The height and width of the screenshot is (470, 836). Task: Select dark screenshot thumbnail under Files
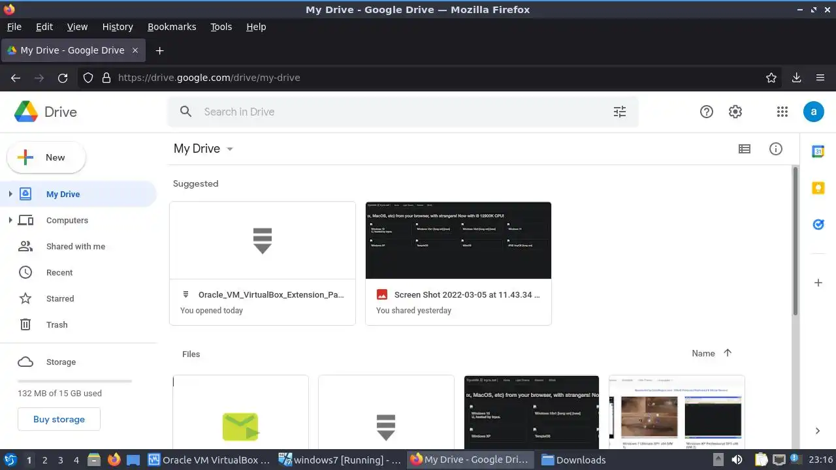[532, 413]
